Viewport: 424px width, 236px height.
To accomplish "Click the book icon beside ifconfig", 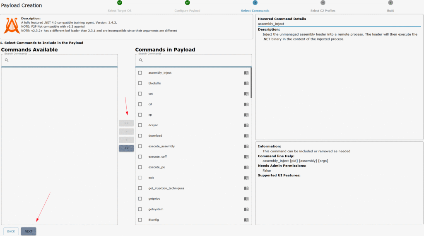I will pos(246,220).
